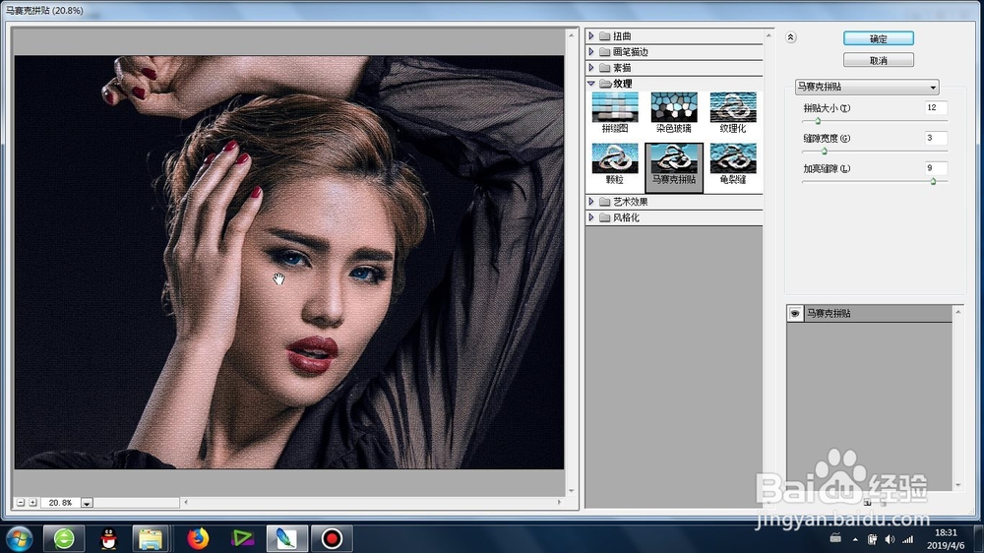Open the red screen recorder taskbar icon
The width and height of the screenshot is (984, 553).
[332, 538]
